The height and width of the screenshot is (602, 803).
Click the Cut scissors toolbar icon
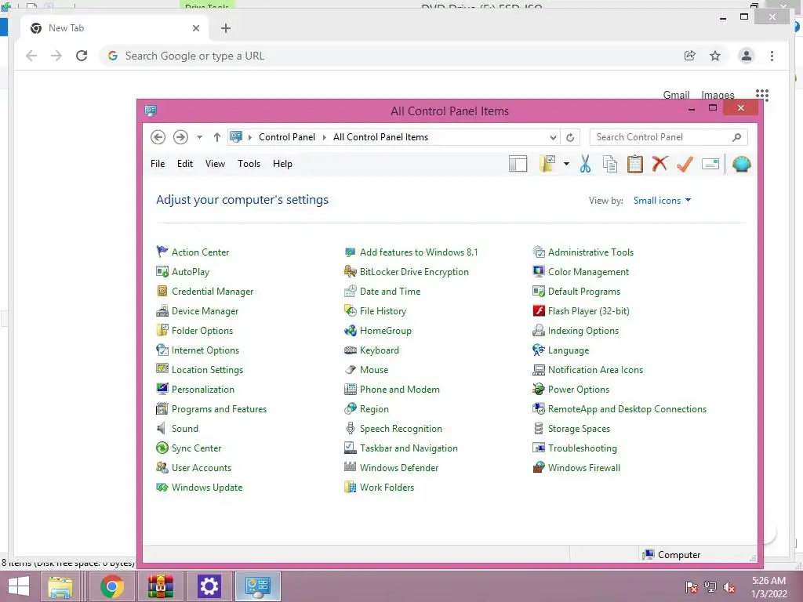pos(585,164)
